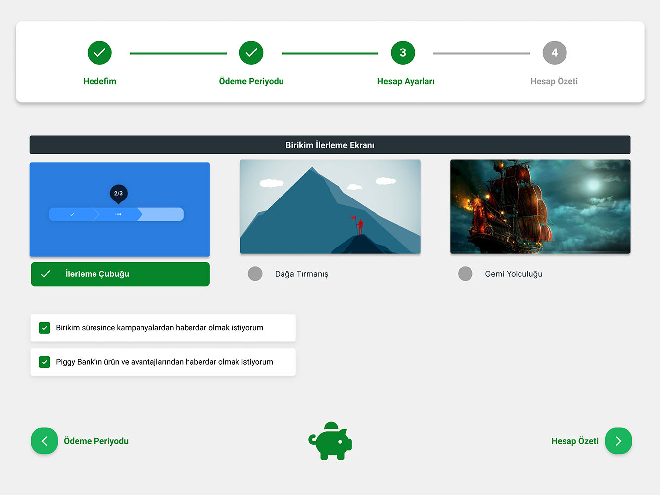660x495 pixels.
Task: Jump to step 4 circle
Action: pos(554,53)
